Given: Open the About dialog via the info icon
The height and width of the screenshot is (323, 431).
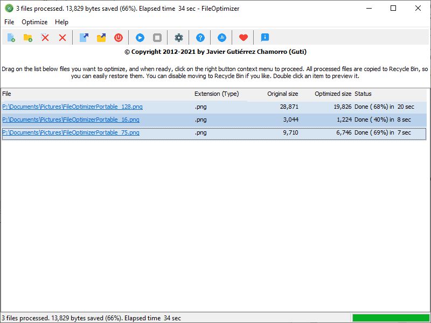Looking at the screenshot, I should click(x=263, y=37).
